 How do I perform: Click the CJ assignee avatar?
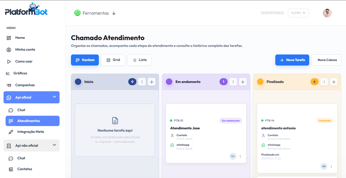point(233,156)
